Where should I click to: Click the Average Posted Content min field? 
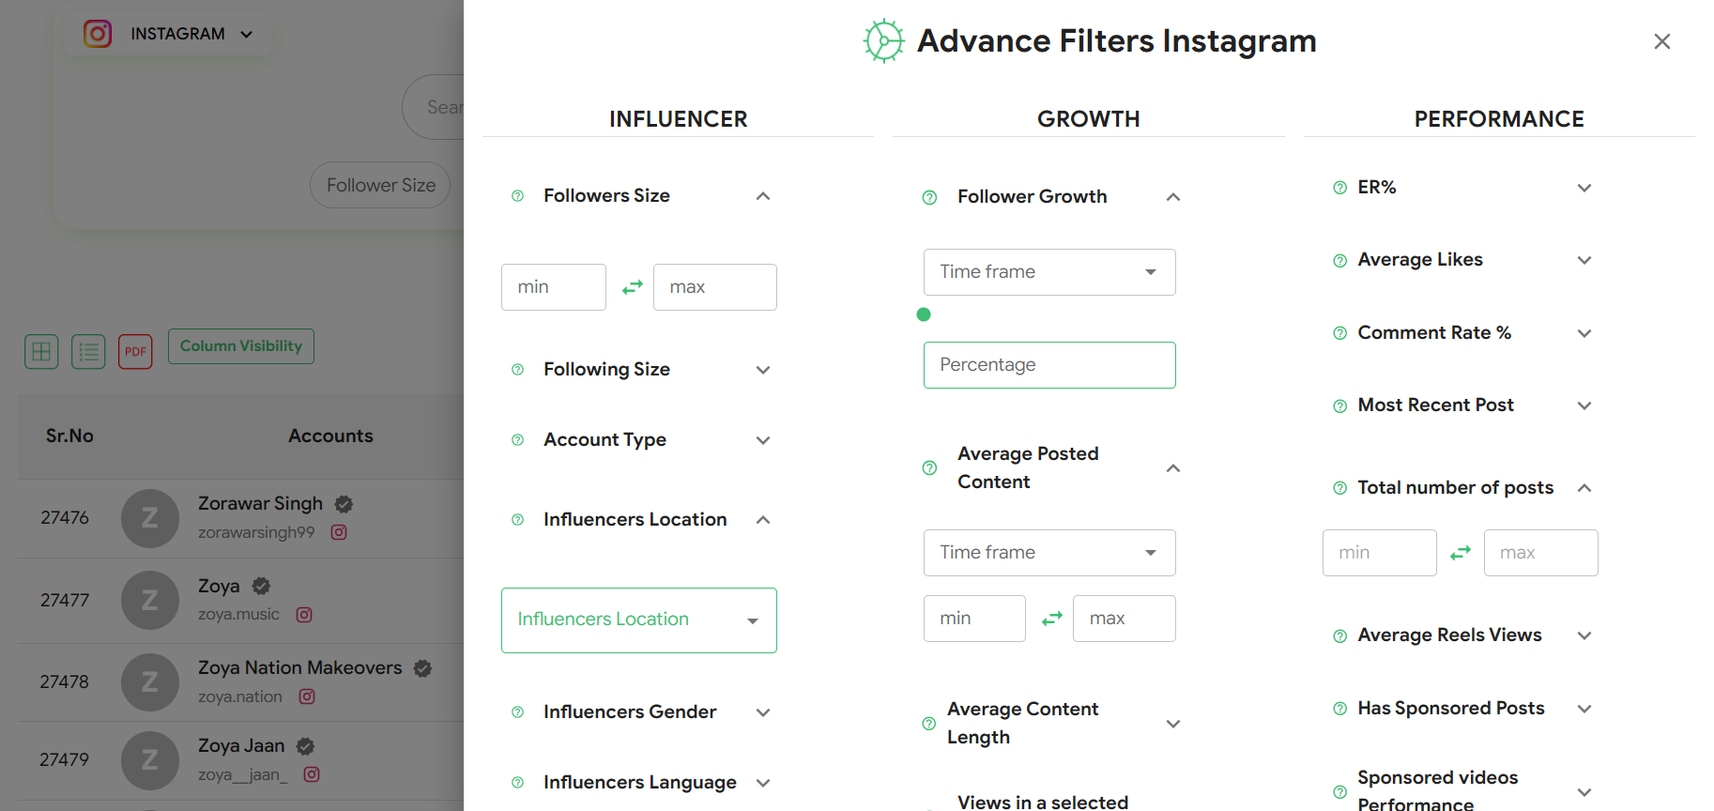tap(974, 619)
